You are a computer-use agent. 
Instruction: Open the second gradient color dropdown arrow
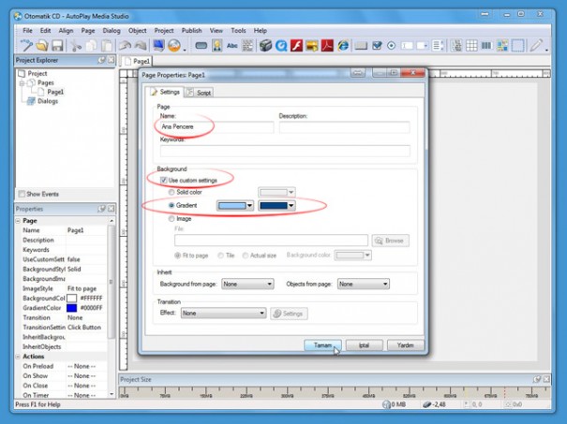291,206
